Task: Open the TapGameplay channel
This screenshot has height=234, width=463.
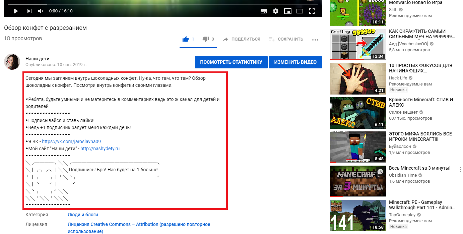Action: coord(402,215)
